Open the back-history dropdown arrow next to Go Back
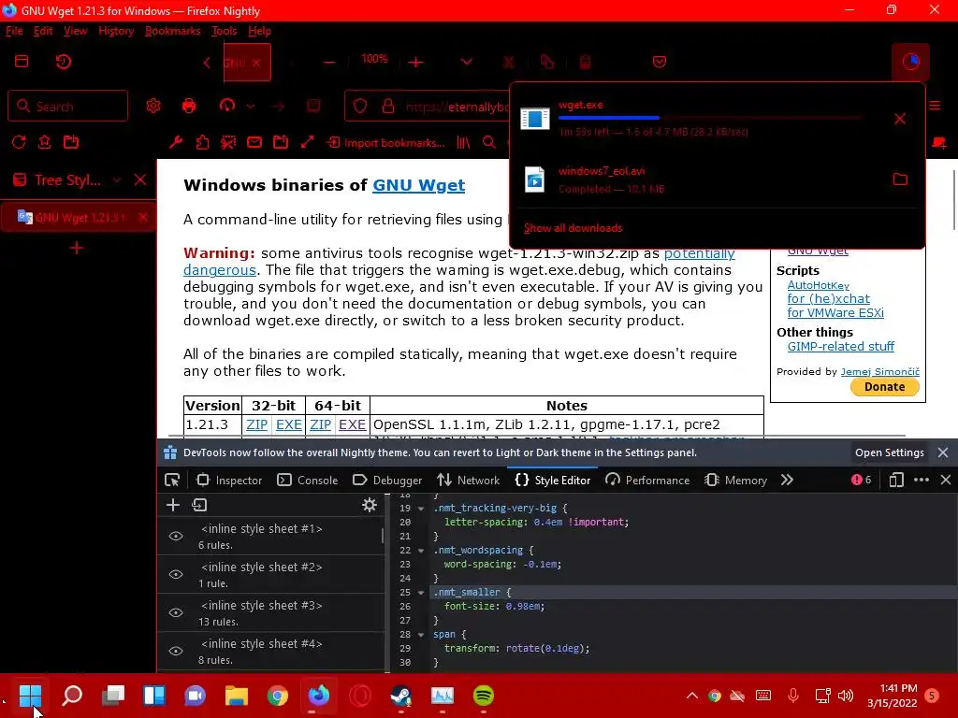 [251, 107]
